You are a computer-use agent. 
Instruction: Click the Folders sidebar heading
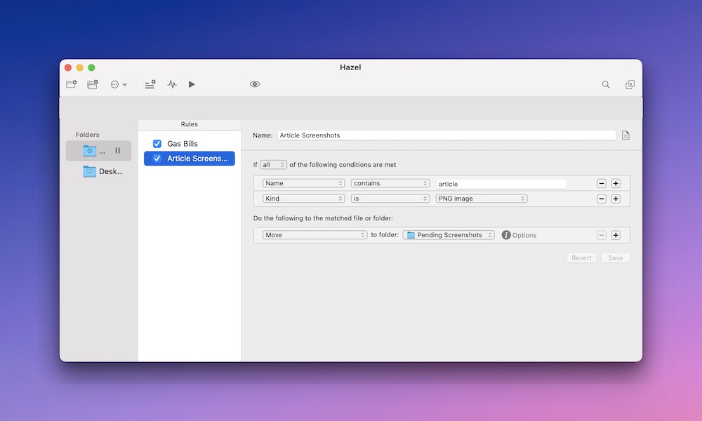click(x=87, y=135)
